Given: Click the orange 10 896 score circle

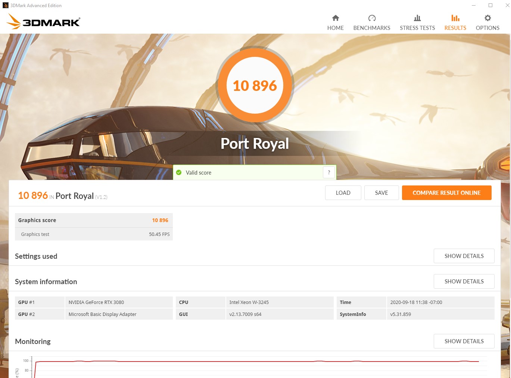Looking at the screenshot, I should click(255, 85).
